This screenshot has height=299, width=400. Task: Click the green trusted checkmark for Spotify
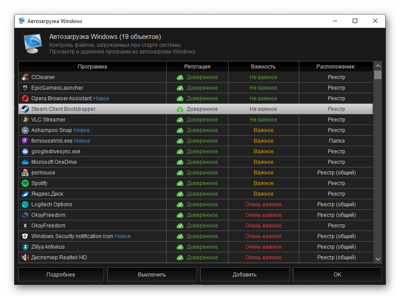click(x=180, y=183)
